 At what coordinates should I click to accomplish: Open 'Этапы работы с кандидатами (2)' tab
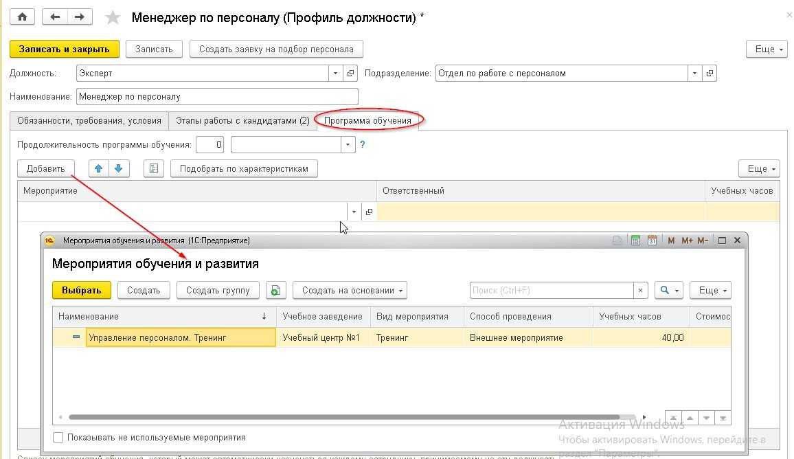click(x=242, y=120)
